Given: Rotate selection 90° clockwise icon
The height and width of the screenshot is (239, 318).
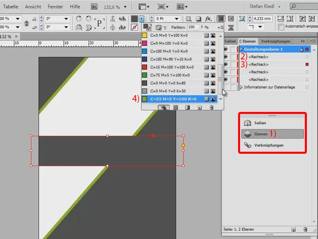Looking at the screenshot, I should tap(79, 19).
